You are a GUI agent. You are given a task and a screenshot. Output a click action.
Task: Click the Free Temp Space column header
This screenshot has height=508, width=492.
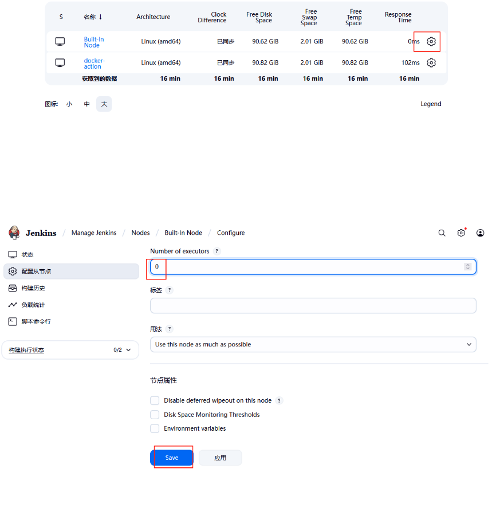(354, 17)
